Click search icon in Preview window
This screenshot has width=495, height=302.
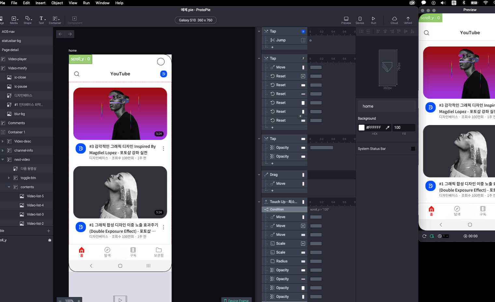point(427,33)
